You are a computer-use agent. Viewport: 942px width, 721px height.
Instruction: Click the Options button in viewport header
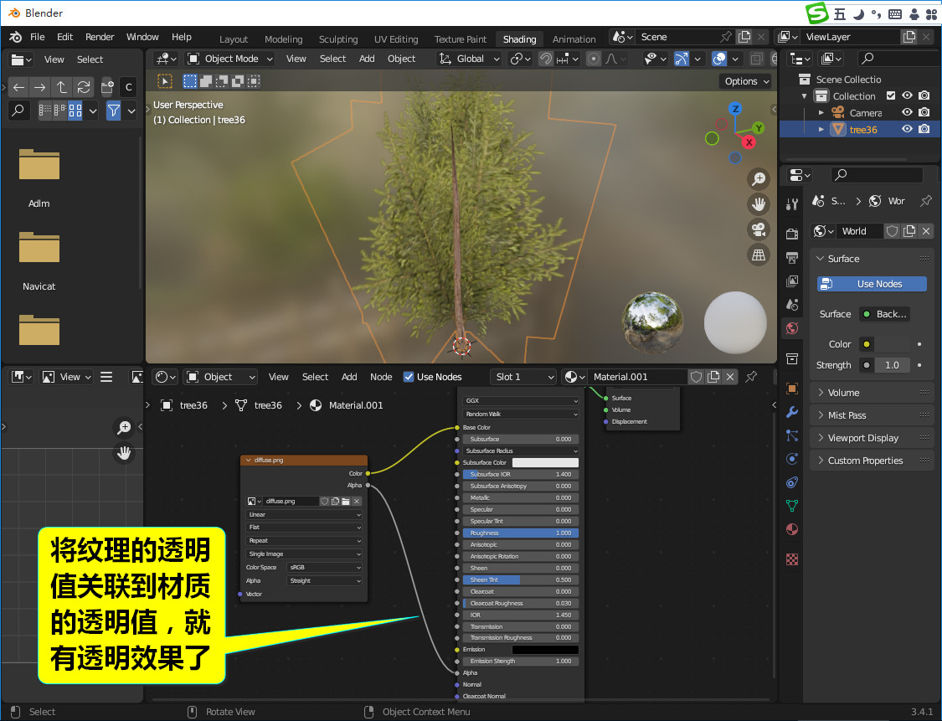(x=745, y=81)
